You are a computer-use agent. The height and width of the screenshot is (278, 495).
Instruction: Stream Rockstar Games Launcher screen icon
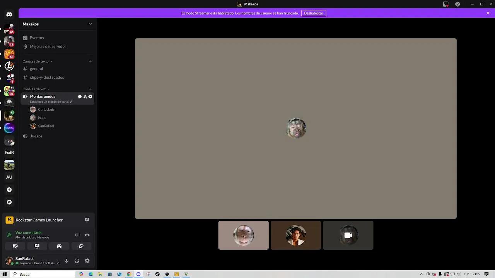(x=87, y=220)
